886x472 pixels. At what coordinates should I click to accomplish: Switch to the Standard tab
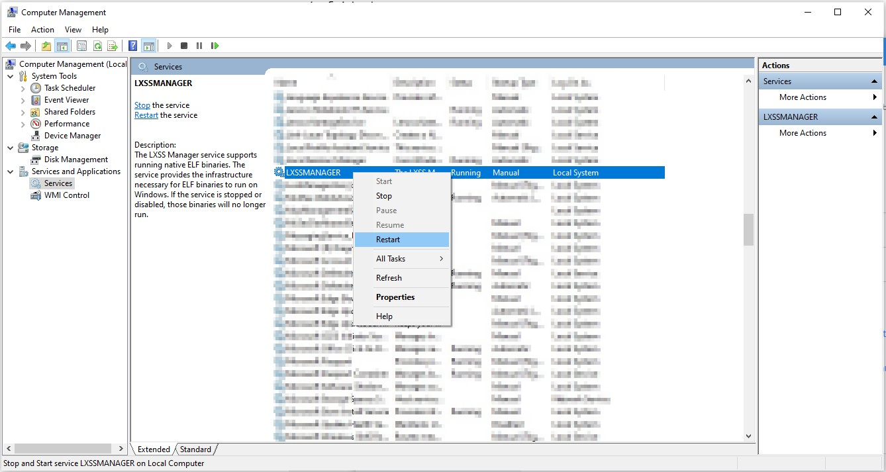click(195, 449)
